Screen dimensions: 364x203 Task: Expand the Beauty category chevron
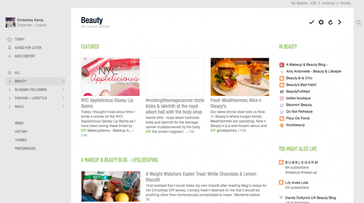pos(10,81)
